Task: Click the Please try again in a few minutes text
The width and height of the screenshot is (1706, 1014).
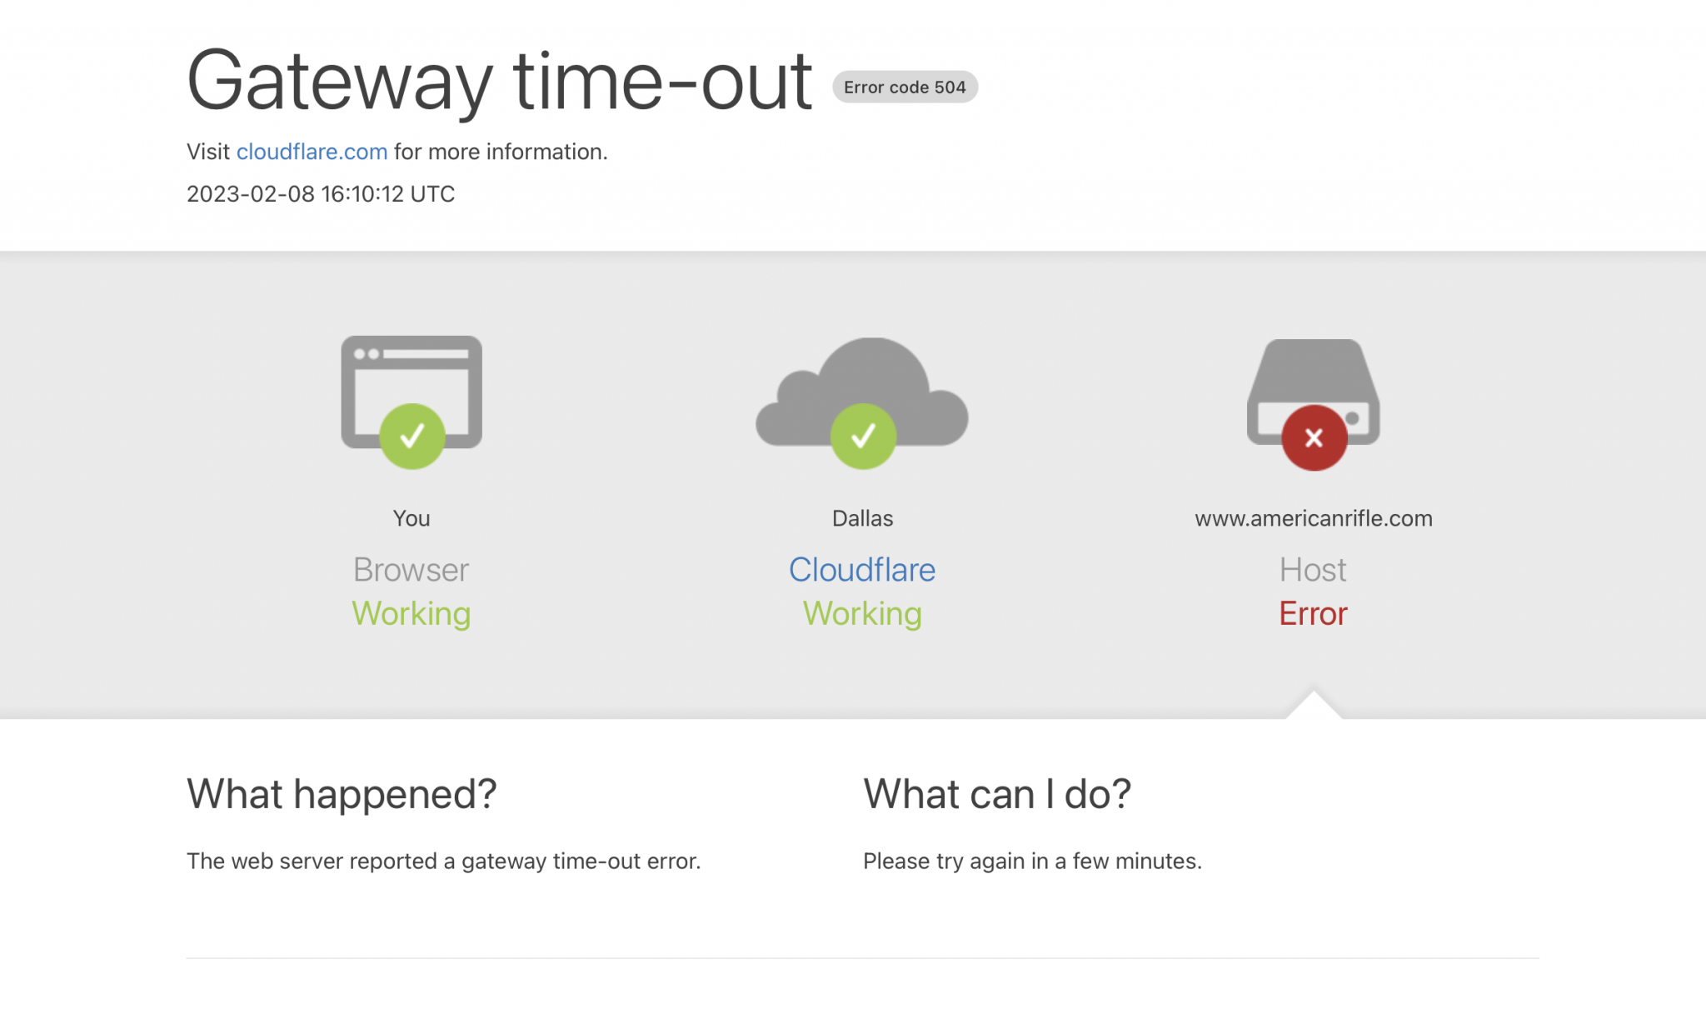Action: [x=1032, y=861]
